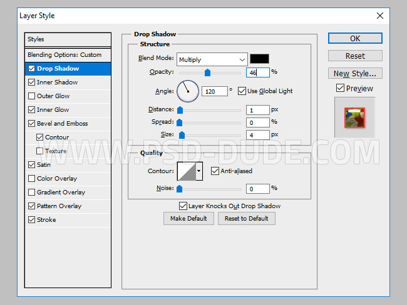The height and width of the screenshot is (305, 407).
Task: Click the layer style preview thumbnail
Action: [x=354, y=117]
